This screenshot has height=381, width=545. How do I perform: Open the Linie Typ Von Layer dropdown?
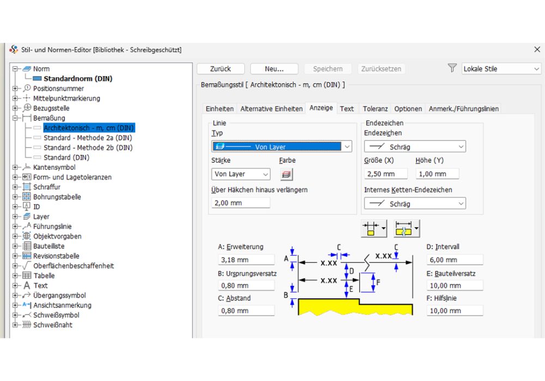click(347, 146)
